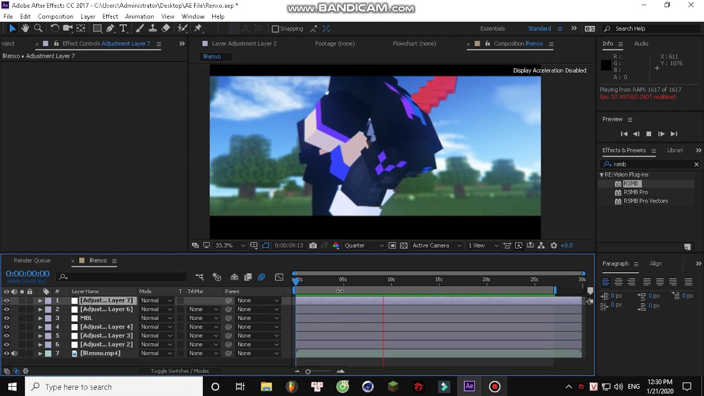Click Toggle Switches / Modes button
704x396 pixels.
click(x=180, y=371)
